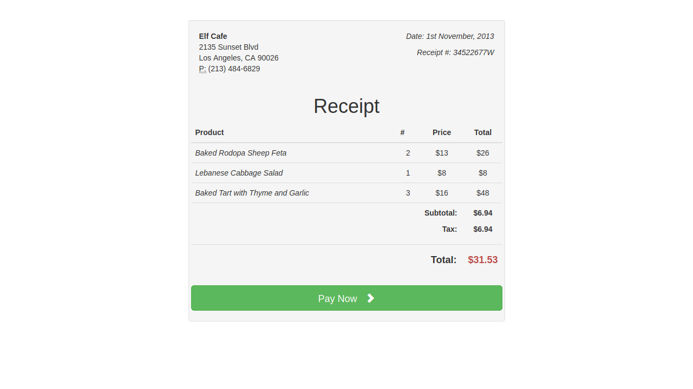Click the Price column header
The height and width of the screenshot is (389, 693).
(442, 132)
